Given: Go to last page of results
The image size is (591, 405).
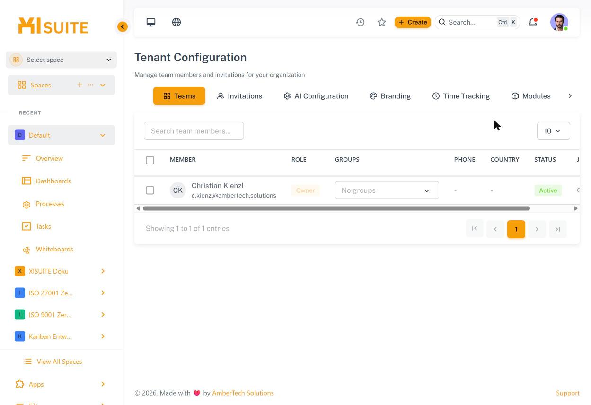Looking at the screenshot, I should pyautogui.click(x=558, y=229).
